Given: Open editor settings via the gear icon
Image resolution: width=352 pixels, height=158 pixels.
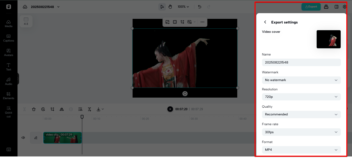Looking at the screenshot, I should click(345, 7).
